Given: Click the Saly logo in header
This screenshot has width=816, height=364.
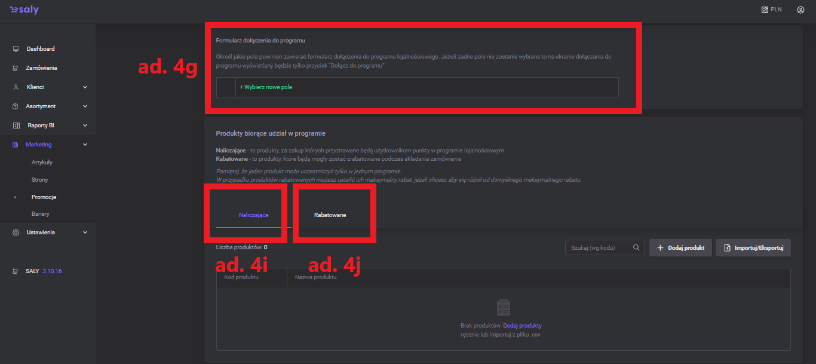Looking at the screenshot, I should [24, 10].
